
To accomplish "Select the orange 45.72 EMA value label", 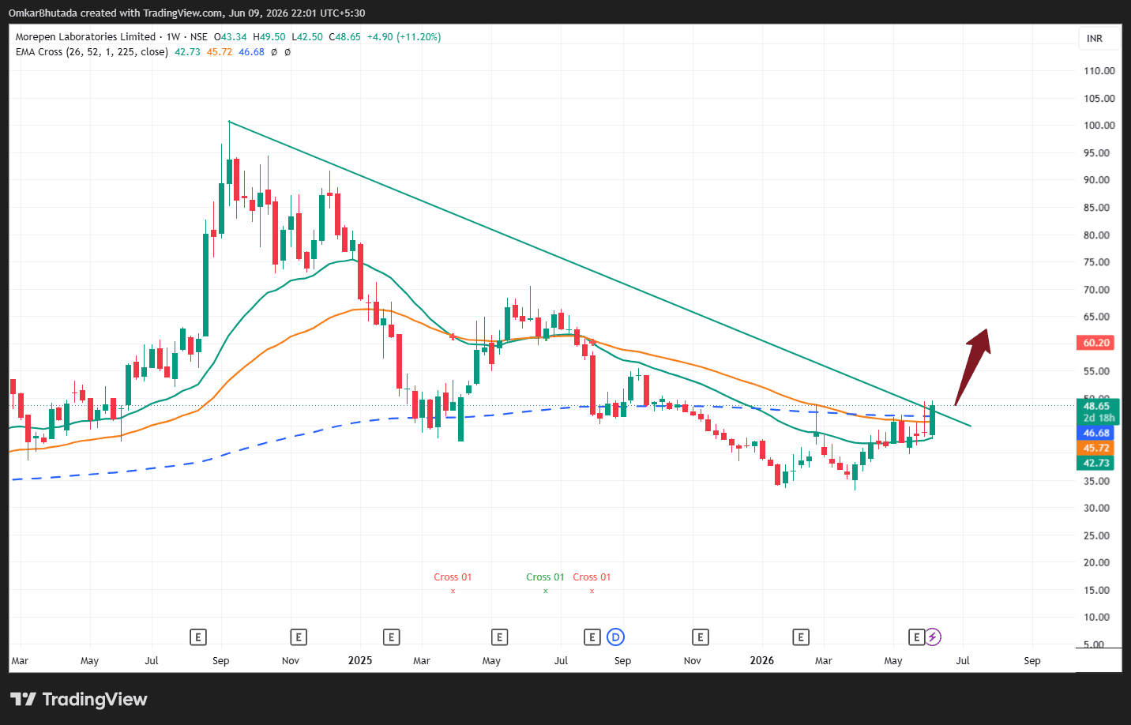I will [x=1096, y=448].
